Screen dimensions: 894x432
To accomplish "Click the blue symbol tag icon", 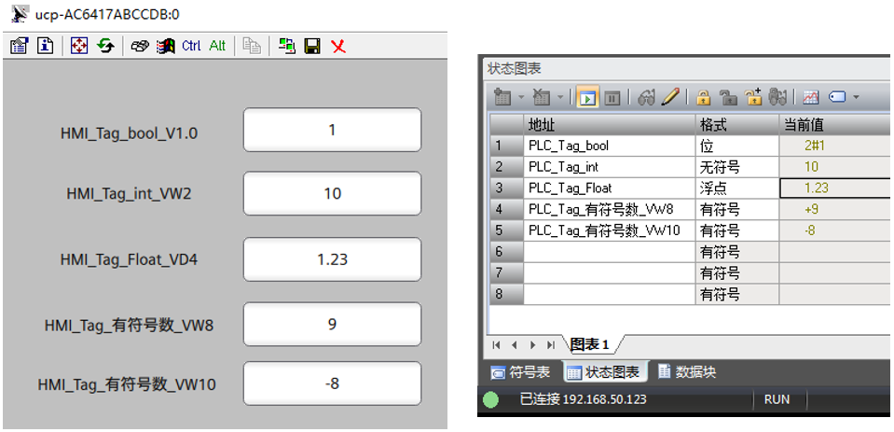I will point(837,98).
